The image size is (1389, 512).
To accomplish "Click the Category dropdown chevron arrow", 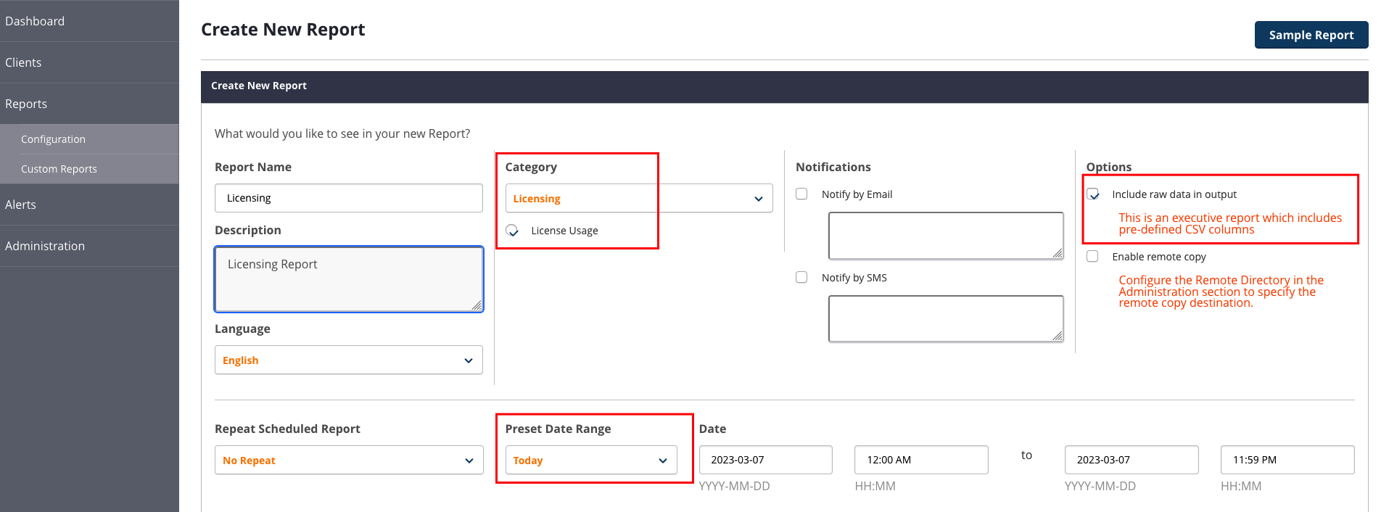I will (759, 199).
